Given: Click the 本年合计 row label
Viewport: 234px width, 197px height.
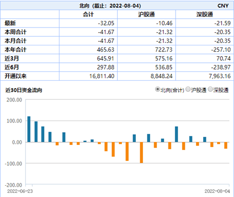Looking at the screenshot, I should [15, 50].
